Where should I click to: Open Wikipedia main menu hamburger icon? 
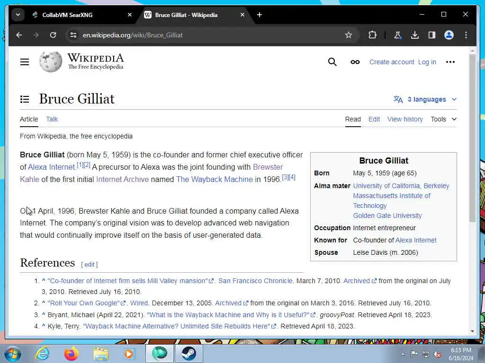[25, 62]
